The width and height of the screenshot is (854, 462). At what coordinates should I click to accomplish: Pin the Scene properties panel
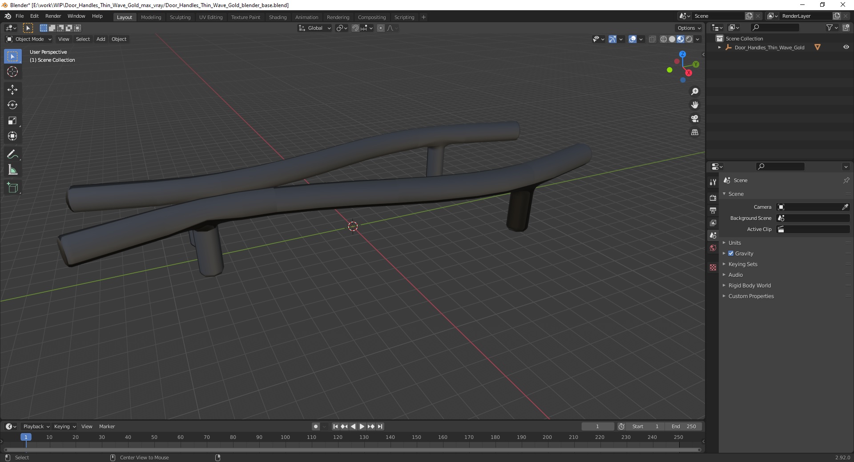(846, 180)
